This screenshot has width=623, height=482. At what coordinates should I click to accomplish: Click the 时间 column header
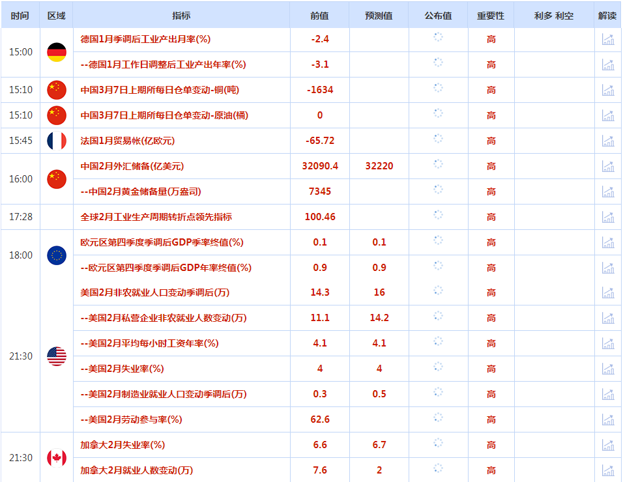20,16
